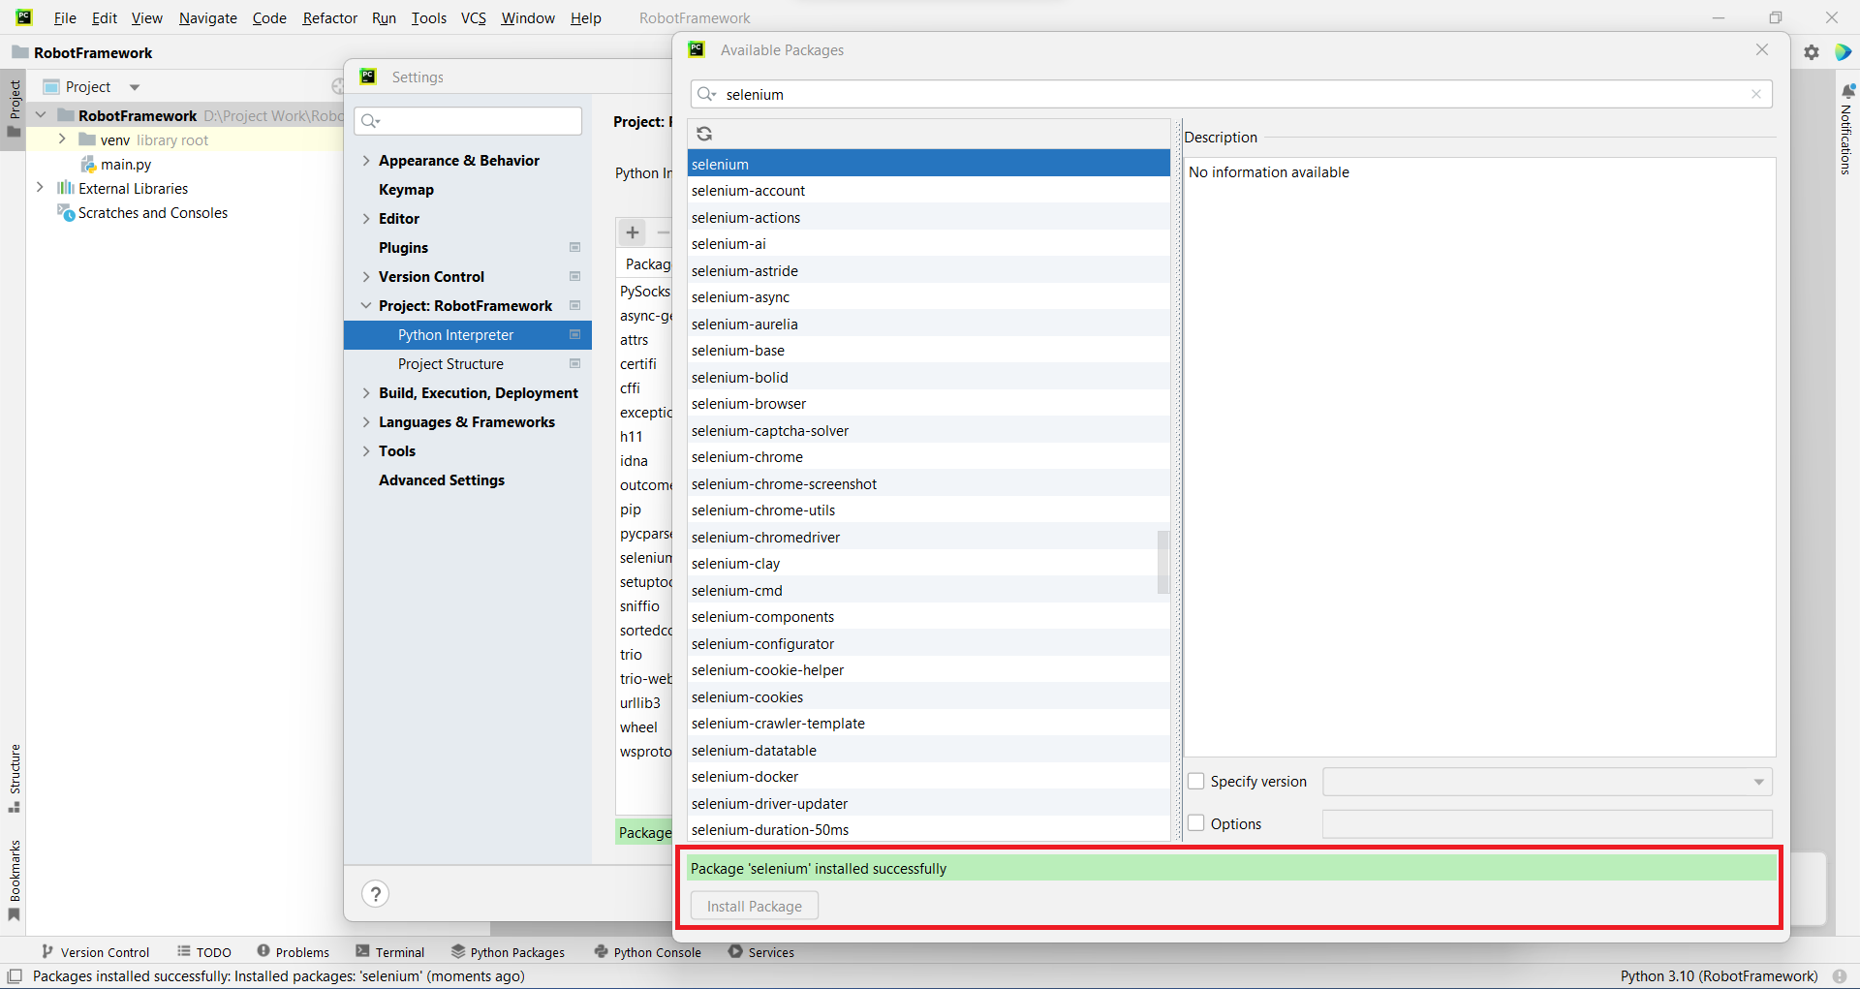Toggle the Project side tool window
1860x989 pixels.
14,108
